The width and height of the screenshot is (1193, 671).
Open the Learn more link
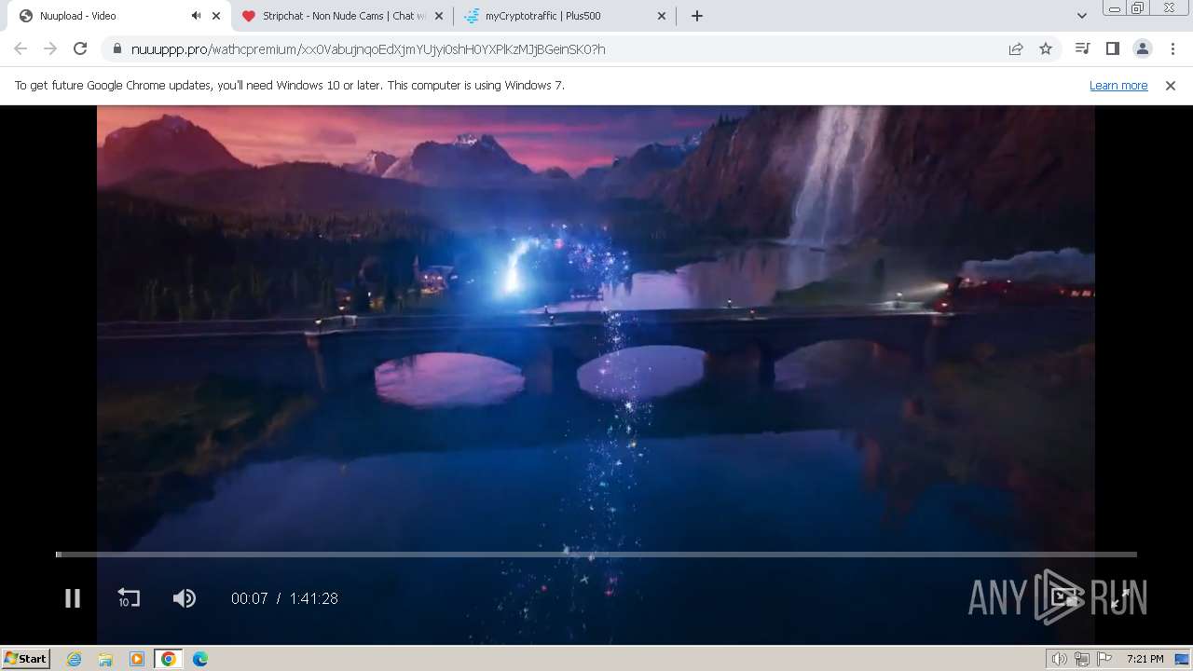[x=1118, y=86]
